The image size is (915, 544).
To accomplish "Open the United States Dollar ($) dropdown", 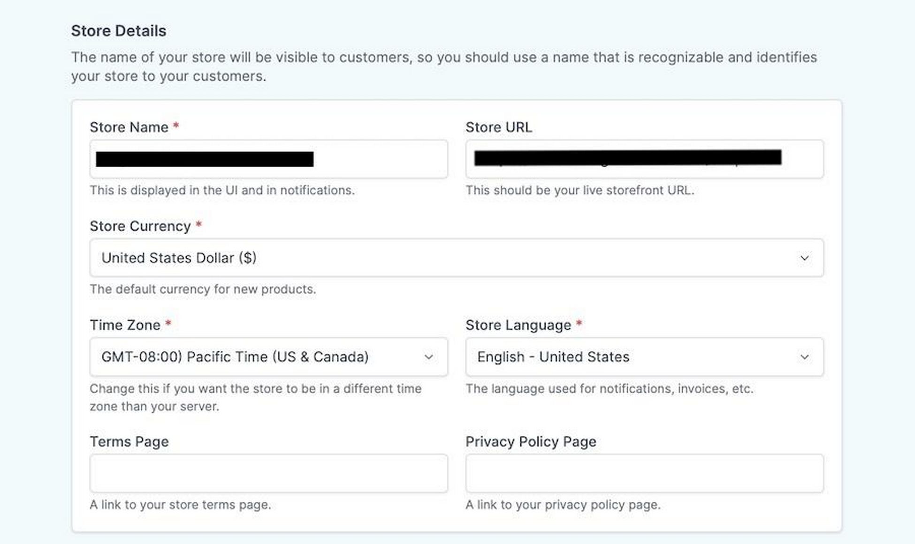I will coord(457,258).
